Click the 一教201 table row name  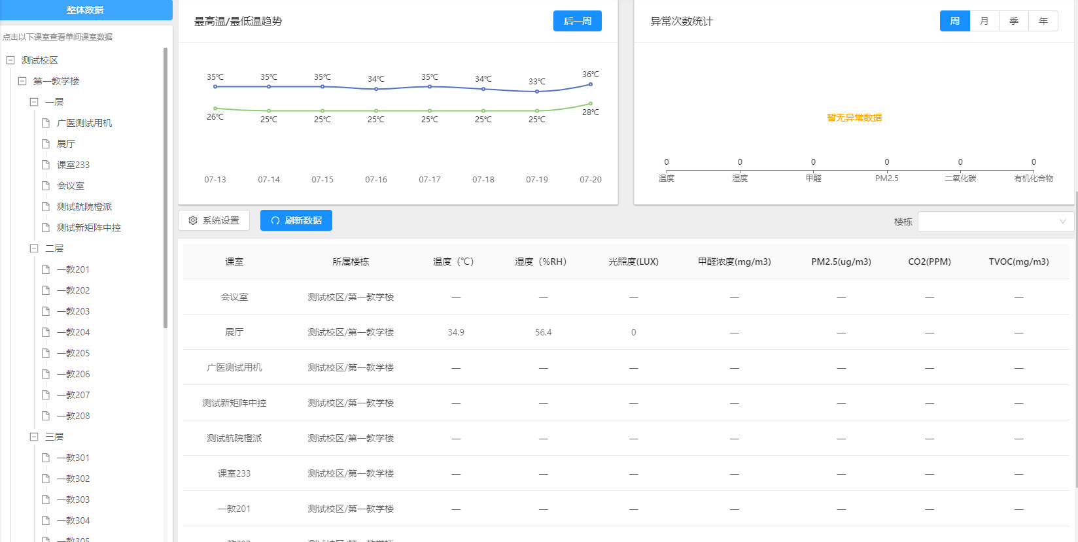click(234, 509)
